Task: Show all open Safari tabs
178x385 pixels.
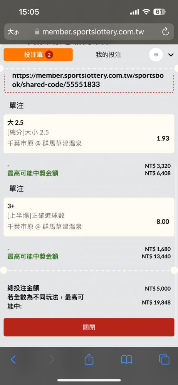Action: coord(164,360)
